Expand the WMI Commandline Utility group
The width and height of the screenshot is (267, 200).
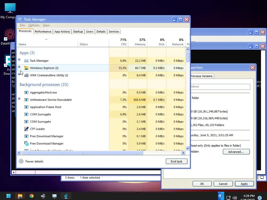pos(19,74)
